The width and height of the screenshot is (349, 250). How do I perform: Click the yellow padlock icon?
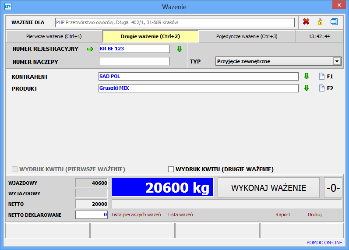tap(320, 21)
